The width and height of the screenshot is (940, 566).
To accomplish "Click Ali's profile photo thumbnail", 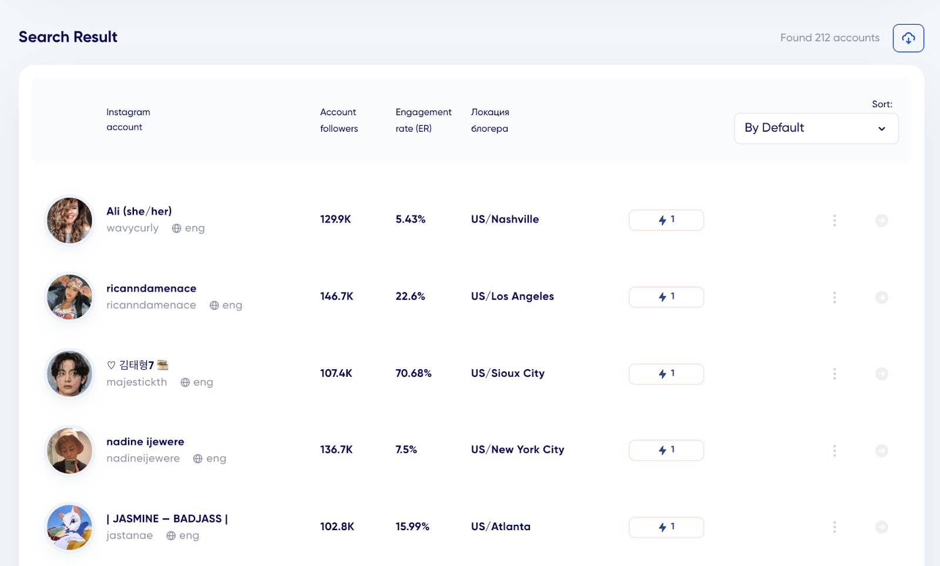I will (x=69, y=220).
